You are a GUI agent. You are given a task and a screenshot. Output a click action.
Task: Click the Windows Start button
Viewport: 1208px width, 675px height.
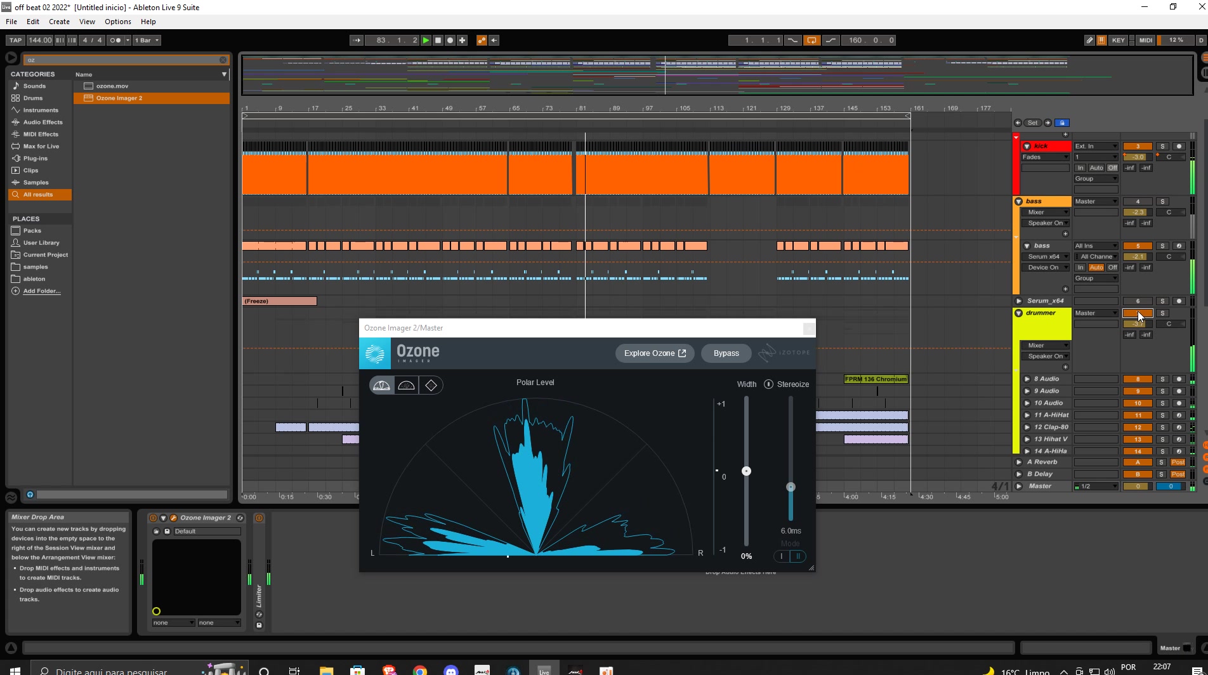pyautogui.click(x=15, y=670)
